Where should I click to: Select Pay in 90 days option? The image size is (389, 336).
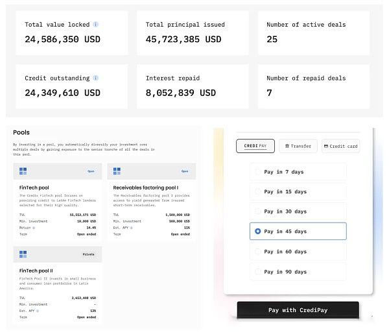[x=298, y=272]
